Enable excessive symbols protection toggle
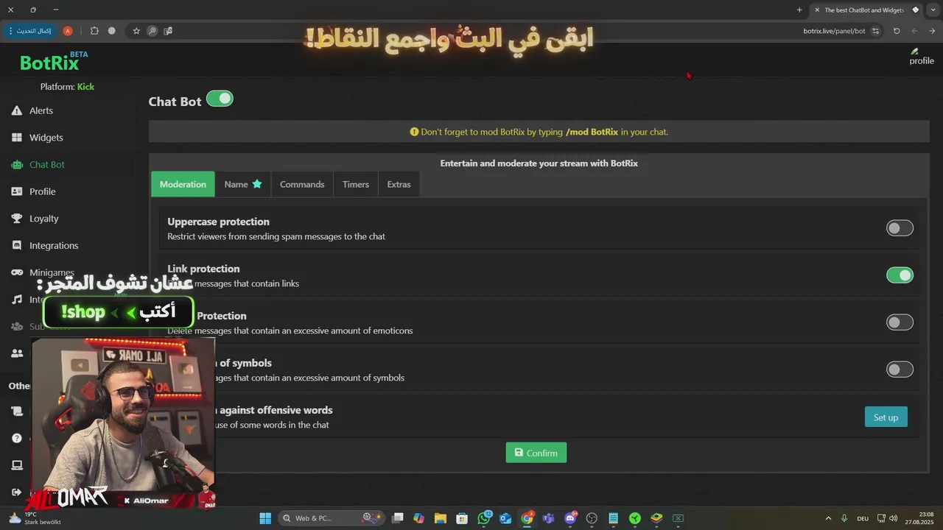Image resolution: width=943 pixels, height=530 pixels. (900, 370)
